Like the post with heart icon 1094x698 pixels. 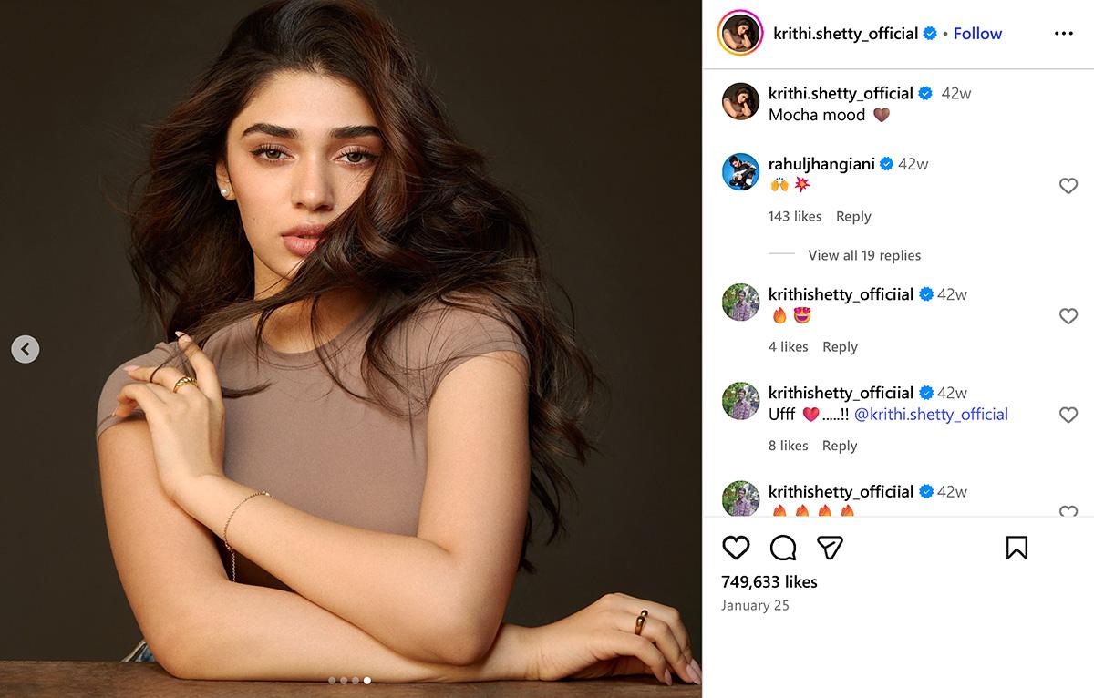(736, 547)
